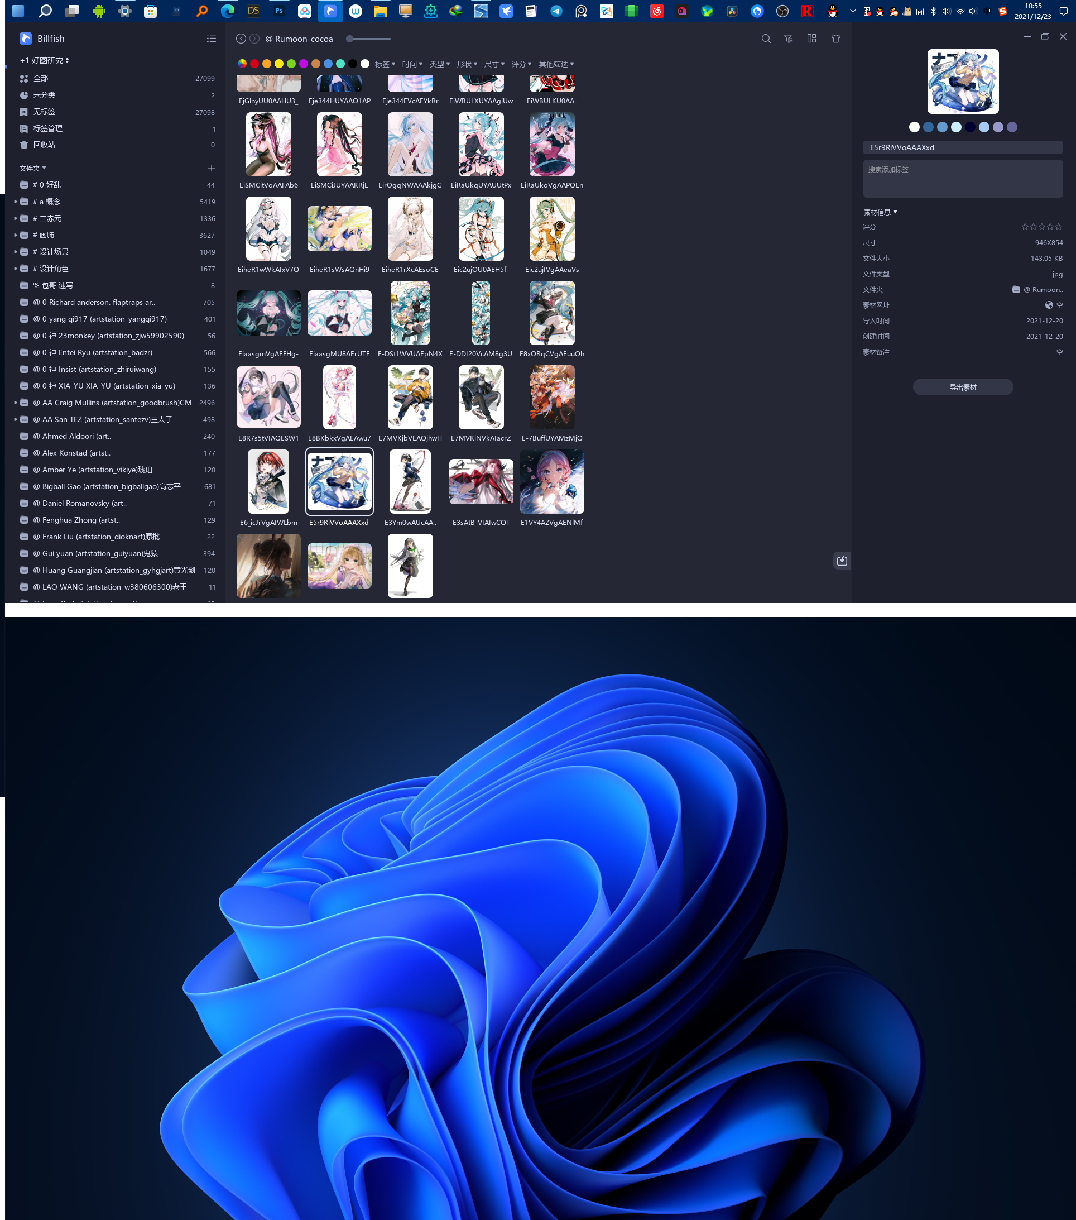The height and width of the screenshot is (1220, 1076).
Task: Expand the # 二赤元 folder
Action: (x=16, y=218)
